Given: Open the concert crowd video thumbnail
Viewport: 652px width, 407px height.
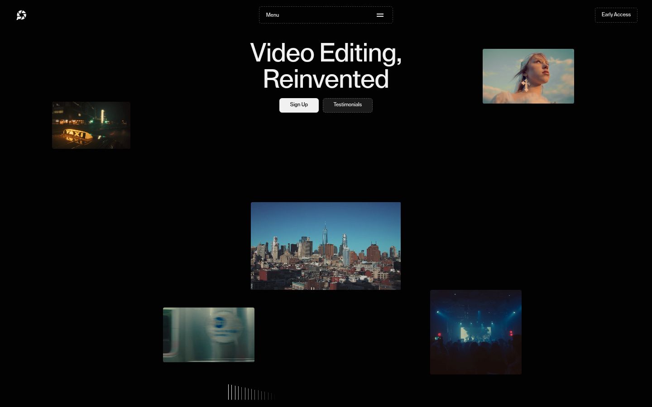Looking at the screenshot, I should [476, 332].
